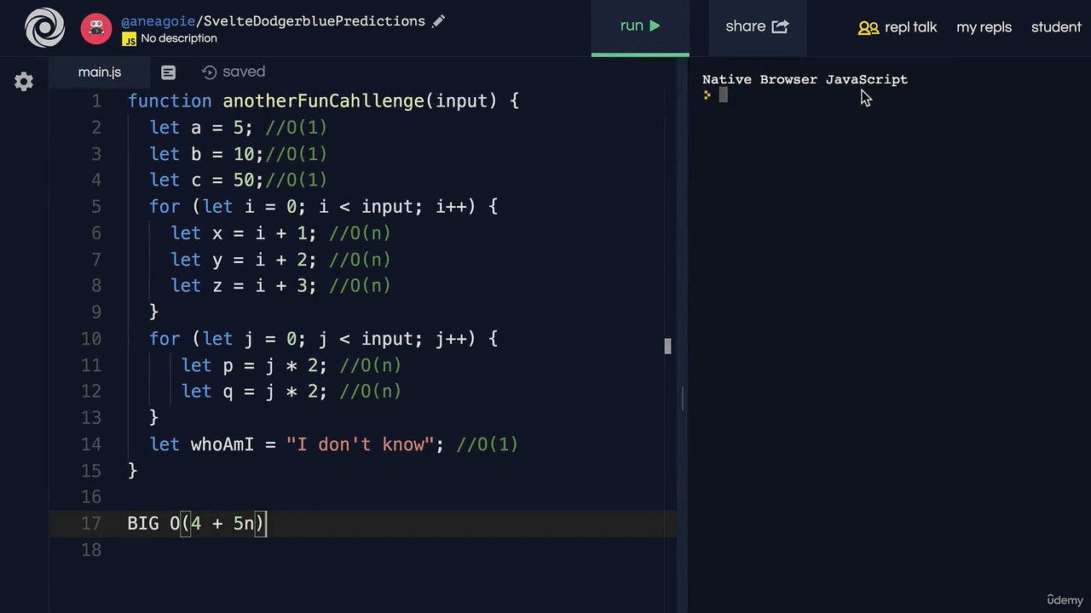Screen dimensions: 1091x613
Task: Click the second for loop with j
Action: pyautogui.click(x=323, y=339)
